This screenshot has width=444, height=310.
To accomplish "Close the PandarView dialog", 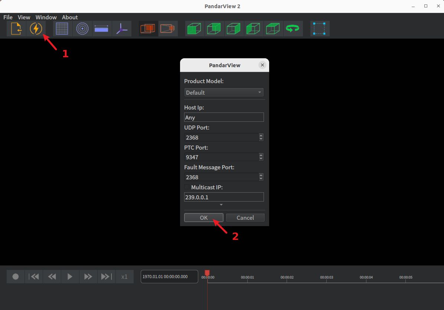I will click(x=262, y=65).
